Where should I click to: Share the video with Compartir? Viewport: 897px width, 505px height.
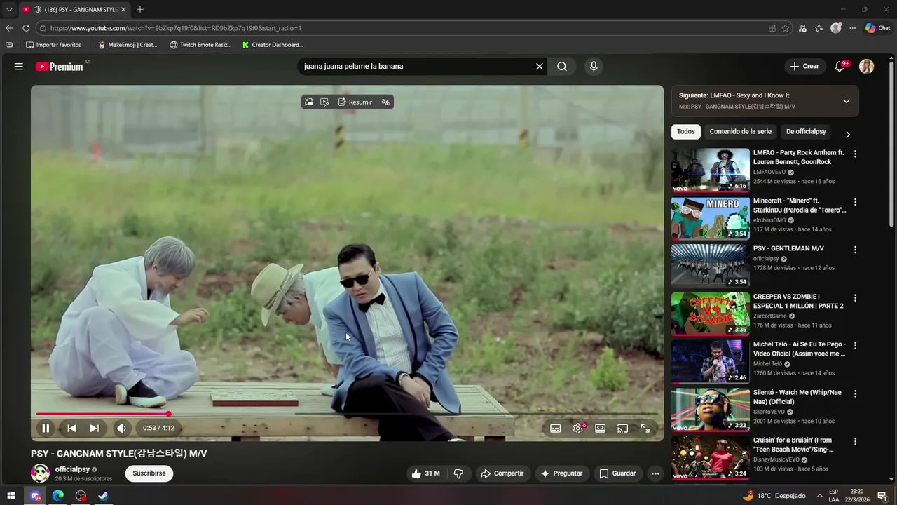click(x=502, y=473)
